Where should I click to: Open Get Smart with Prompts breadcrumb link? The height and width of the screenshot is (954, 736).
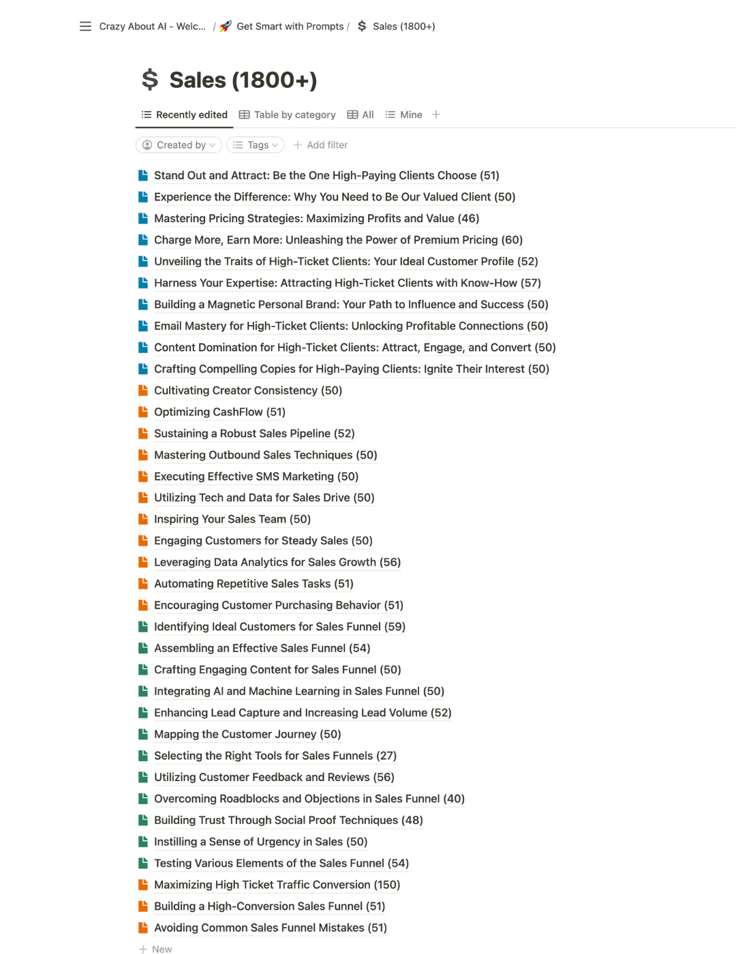tap(290, 27)
